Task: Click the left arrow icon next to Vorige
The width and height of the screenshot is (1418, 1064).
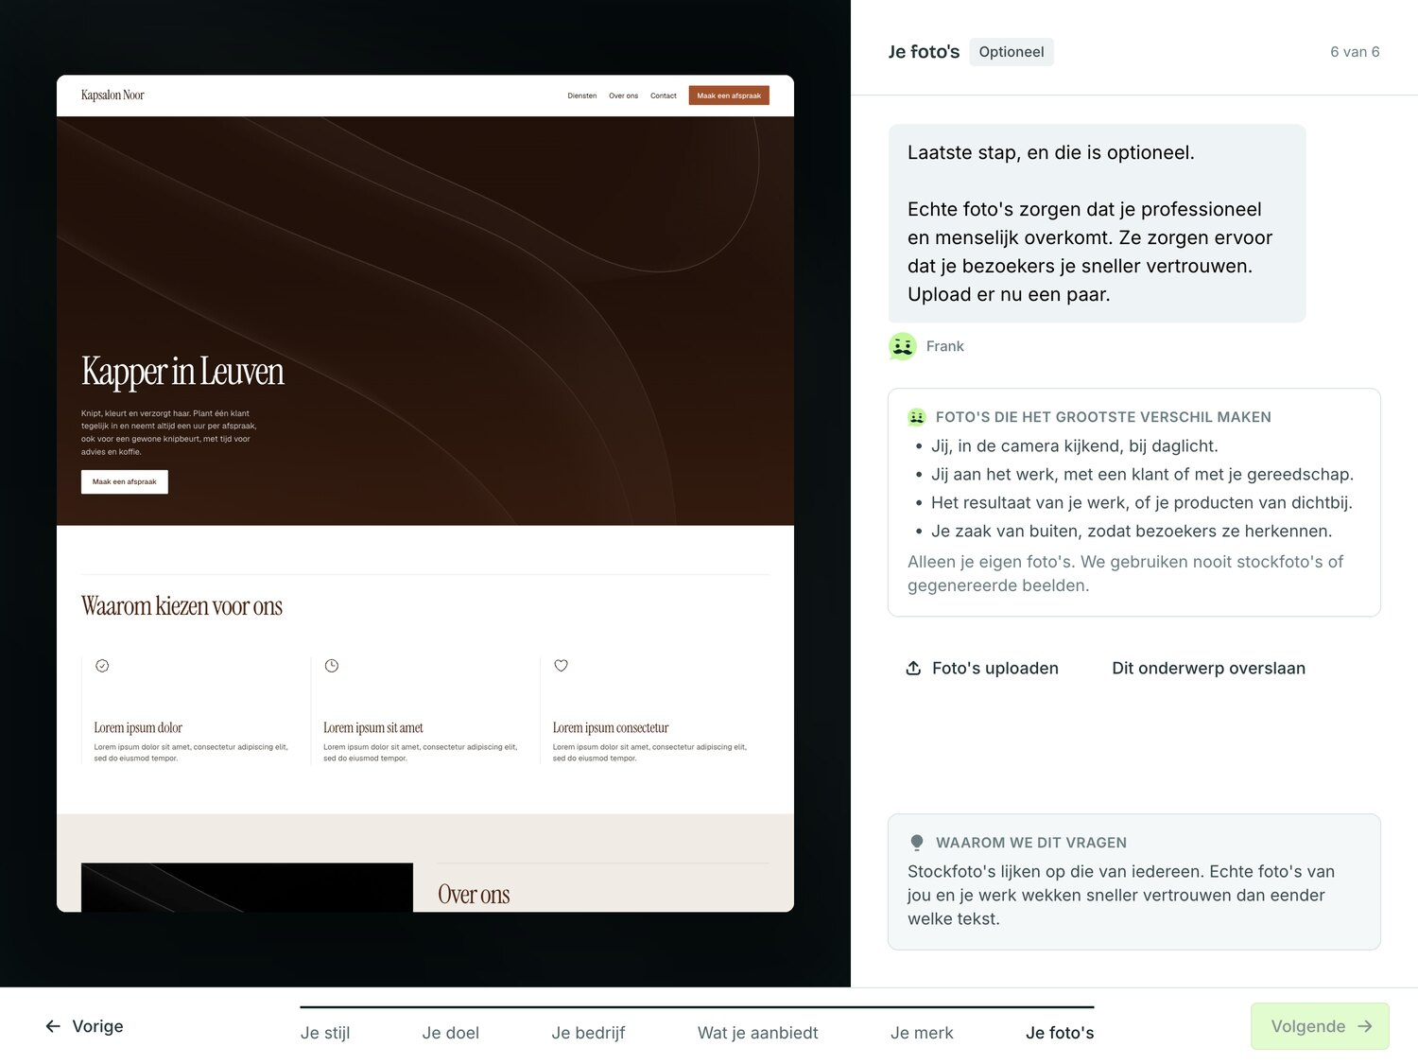Action: pos(53,1026)
